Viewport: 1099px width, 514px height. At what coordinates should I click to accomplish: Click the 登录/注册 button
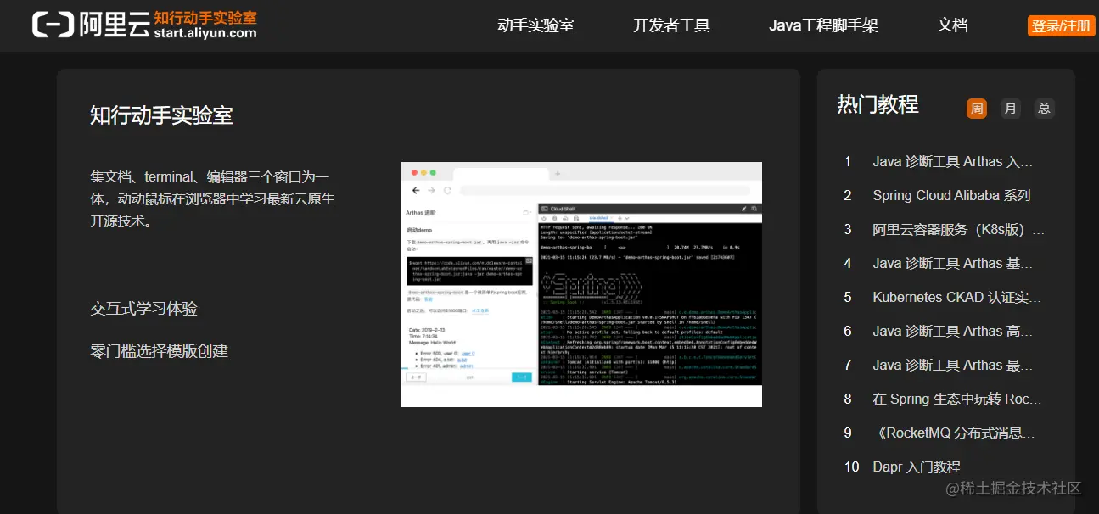(1060, 25)
